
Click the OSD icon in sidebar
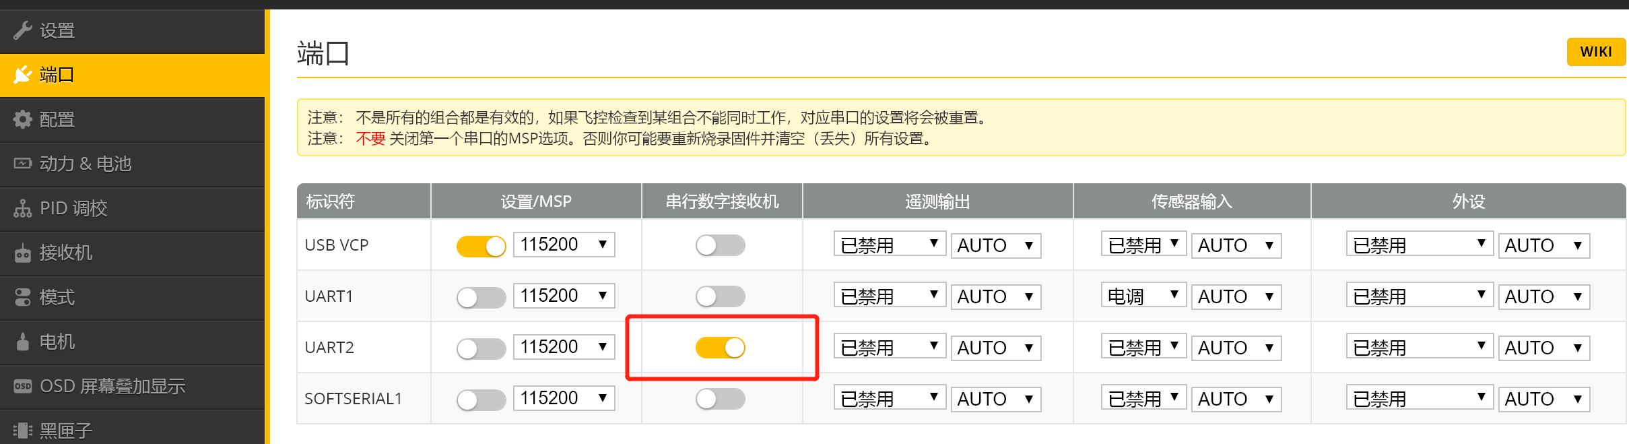coord(23,386)
